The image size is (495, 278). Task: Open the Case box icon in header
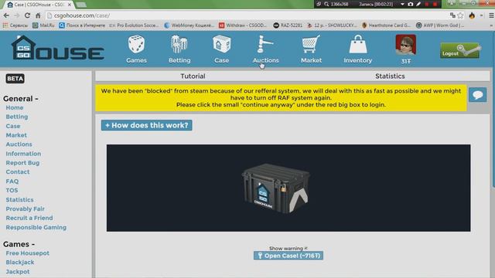tap(222, 44)
